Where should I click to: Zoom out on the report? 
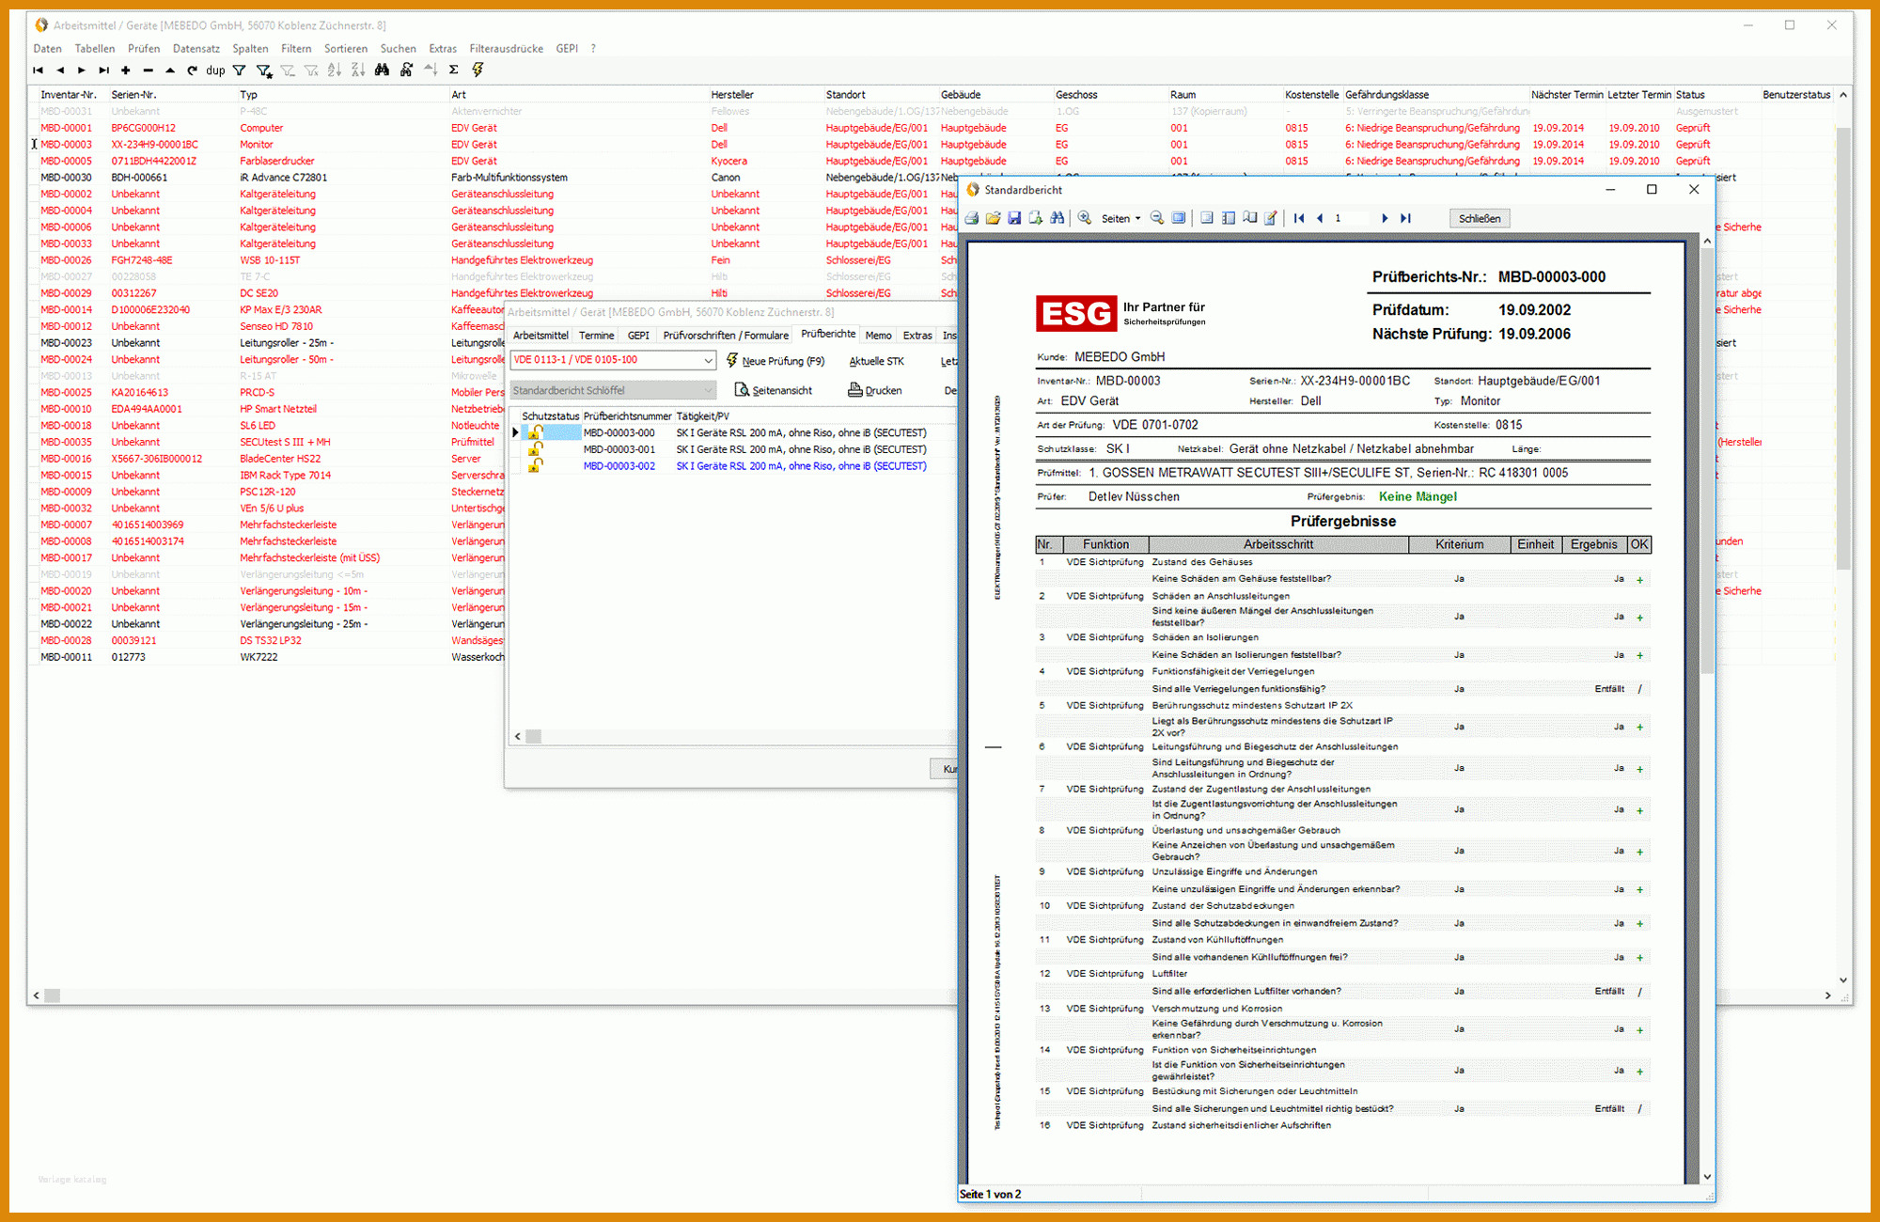[1157, 218]
